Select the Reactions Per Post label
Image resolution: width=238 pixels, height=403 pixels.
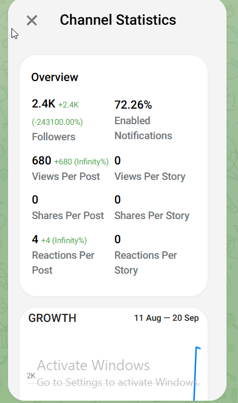(63, 263)
